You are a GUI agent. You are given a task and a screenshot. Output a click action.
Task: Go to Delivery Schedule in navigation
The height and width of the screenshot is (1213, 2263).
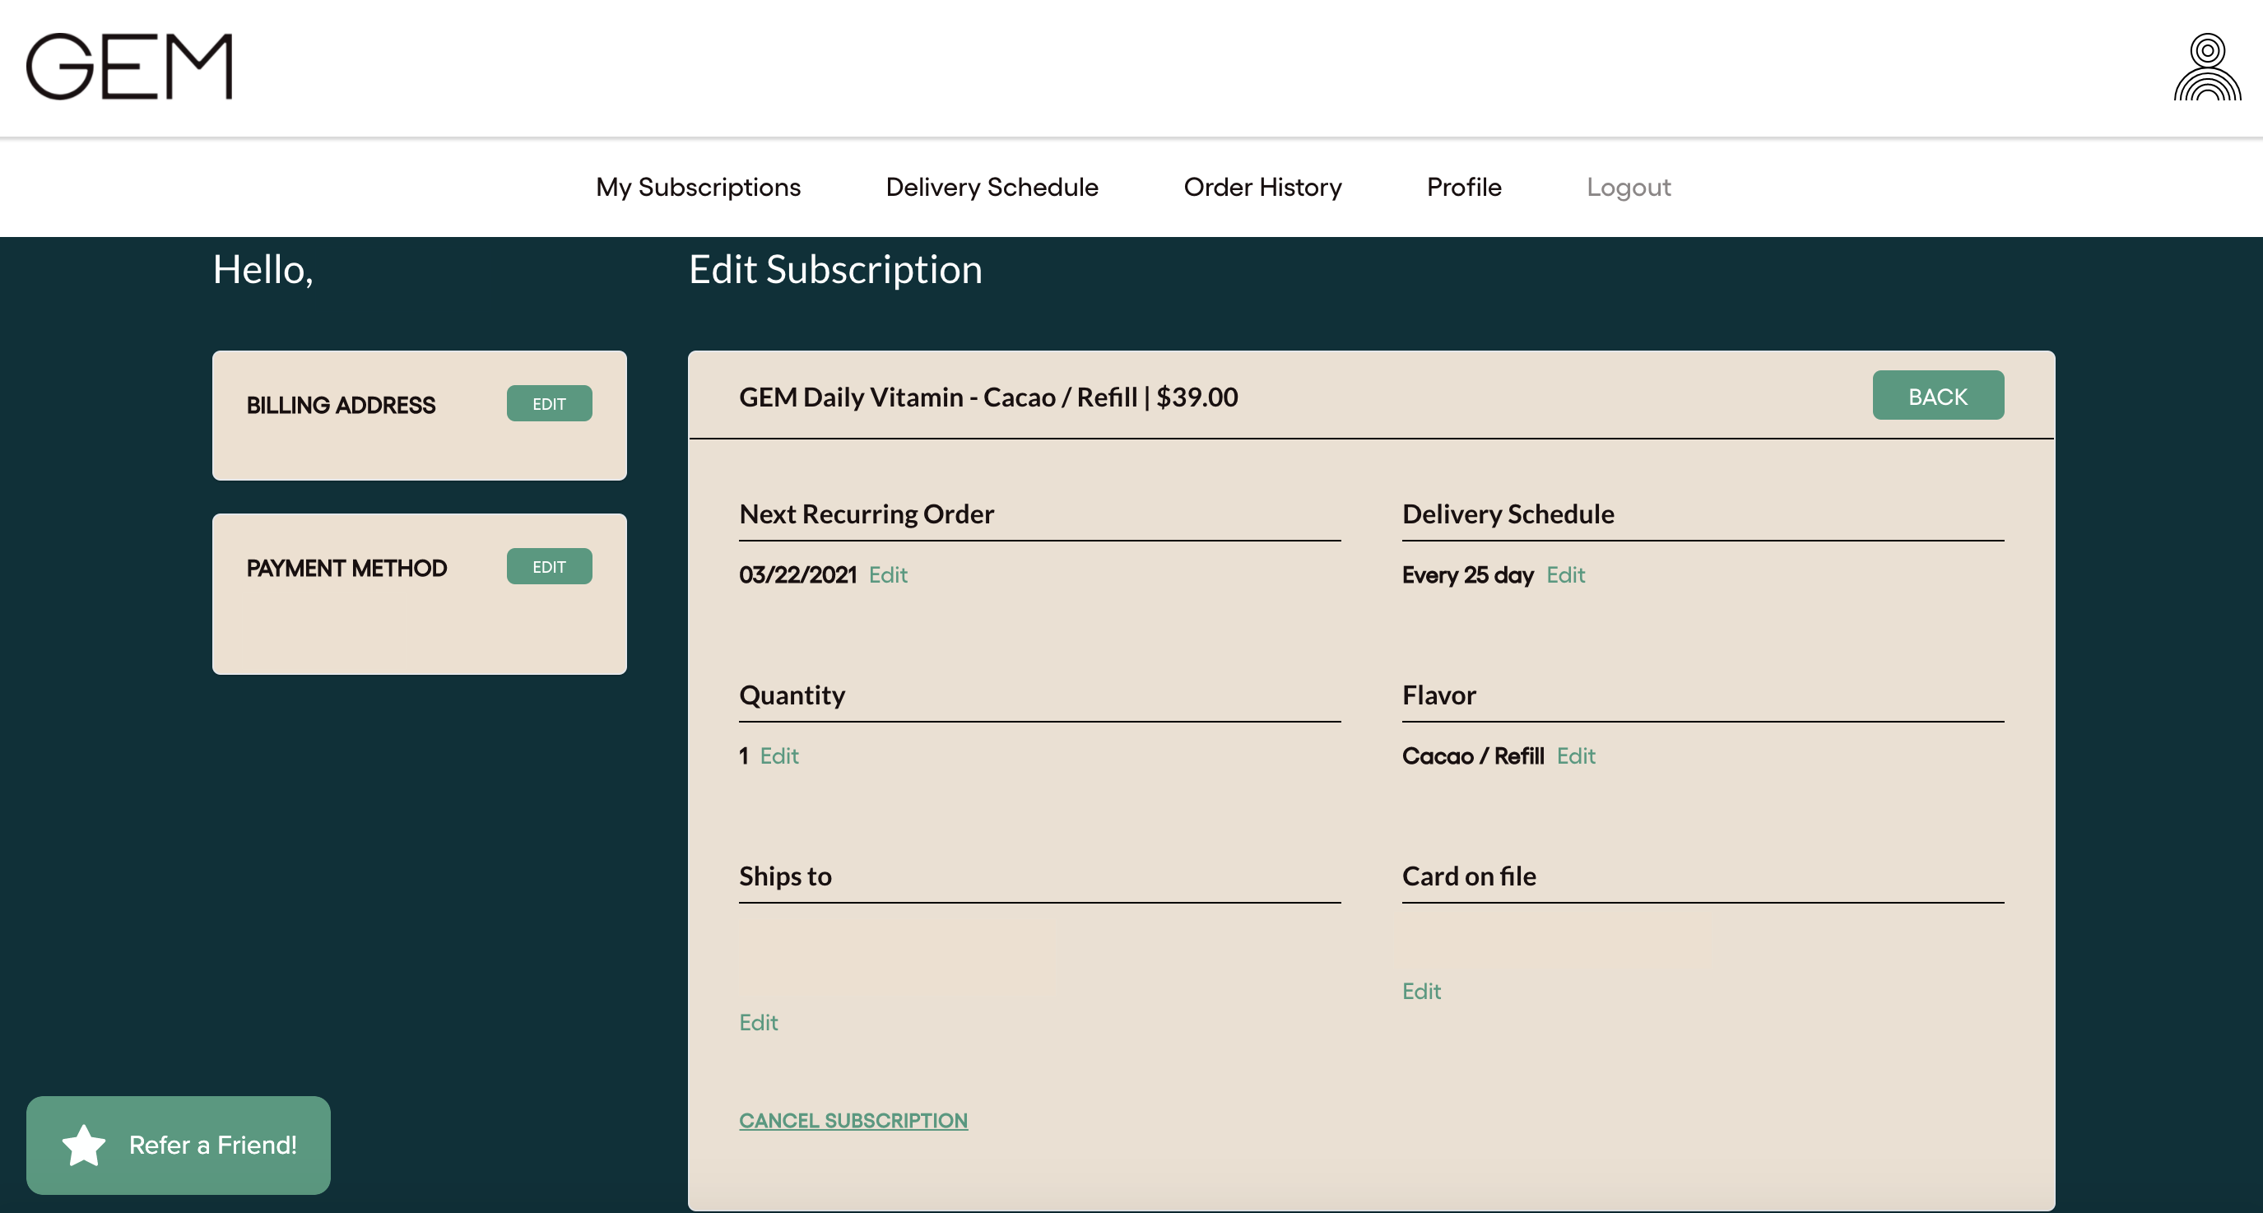click(x=992, y=187)
